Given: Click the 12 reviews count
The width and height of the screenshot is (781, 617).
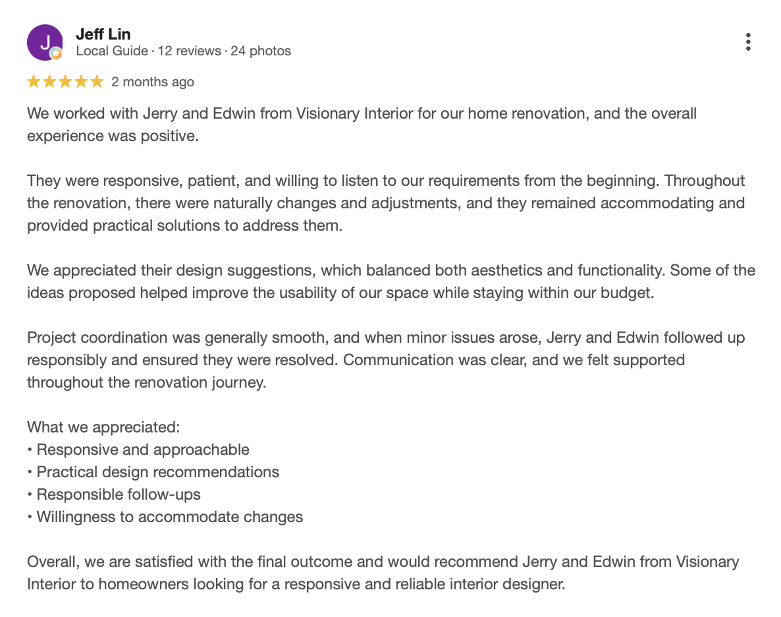Looking at the screenshot, I should point(189,51).
